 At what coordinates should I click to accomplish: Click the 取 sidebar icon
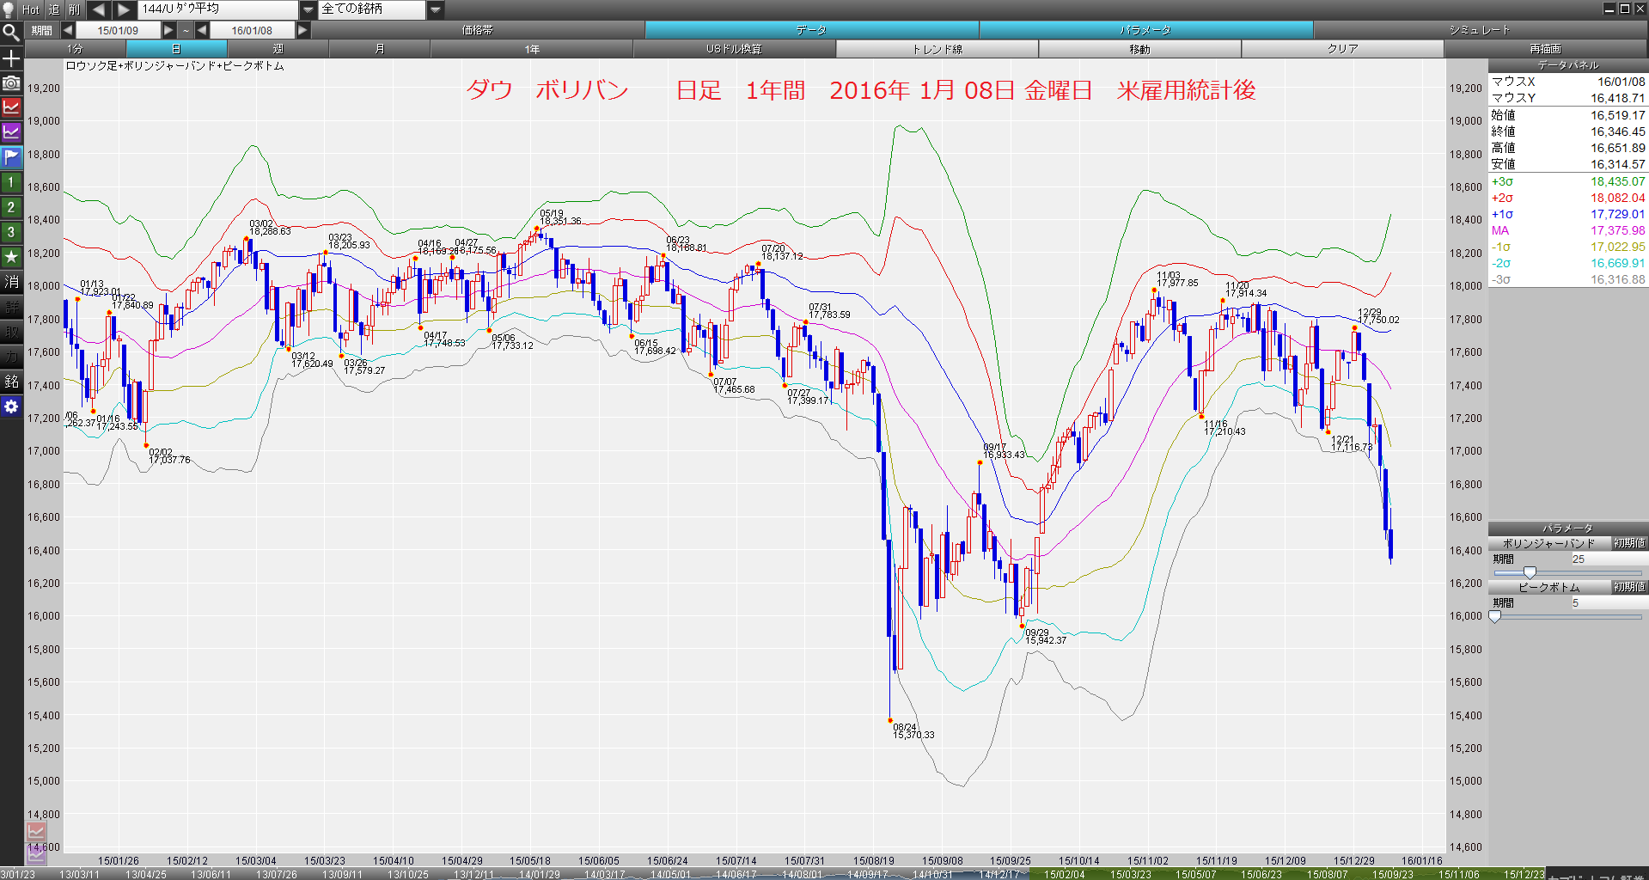pos(11,332)
